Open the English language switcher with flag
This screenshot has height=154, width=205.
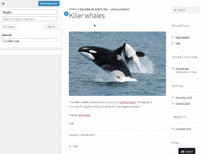tap(187, 151)
